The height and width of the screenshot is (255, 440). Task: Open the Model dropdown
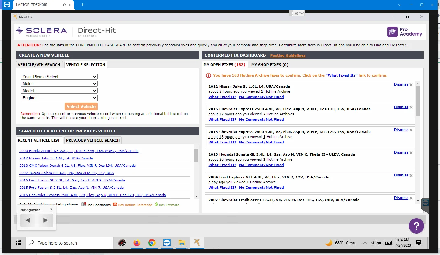(59, 91)
